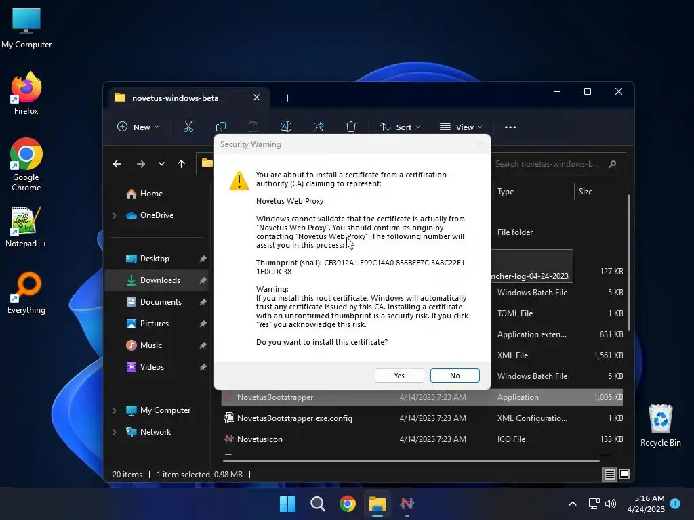Go back with the back arrow
Viewport: 694px width, 520px height.
pyautogui.click(x=117, y=164)
